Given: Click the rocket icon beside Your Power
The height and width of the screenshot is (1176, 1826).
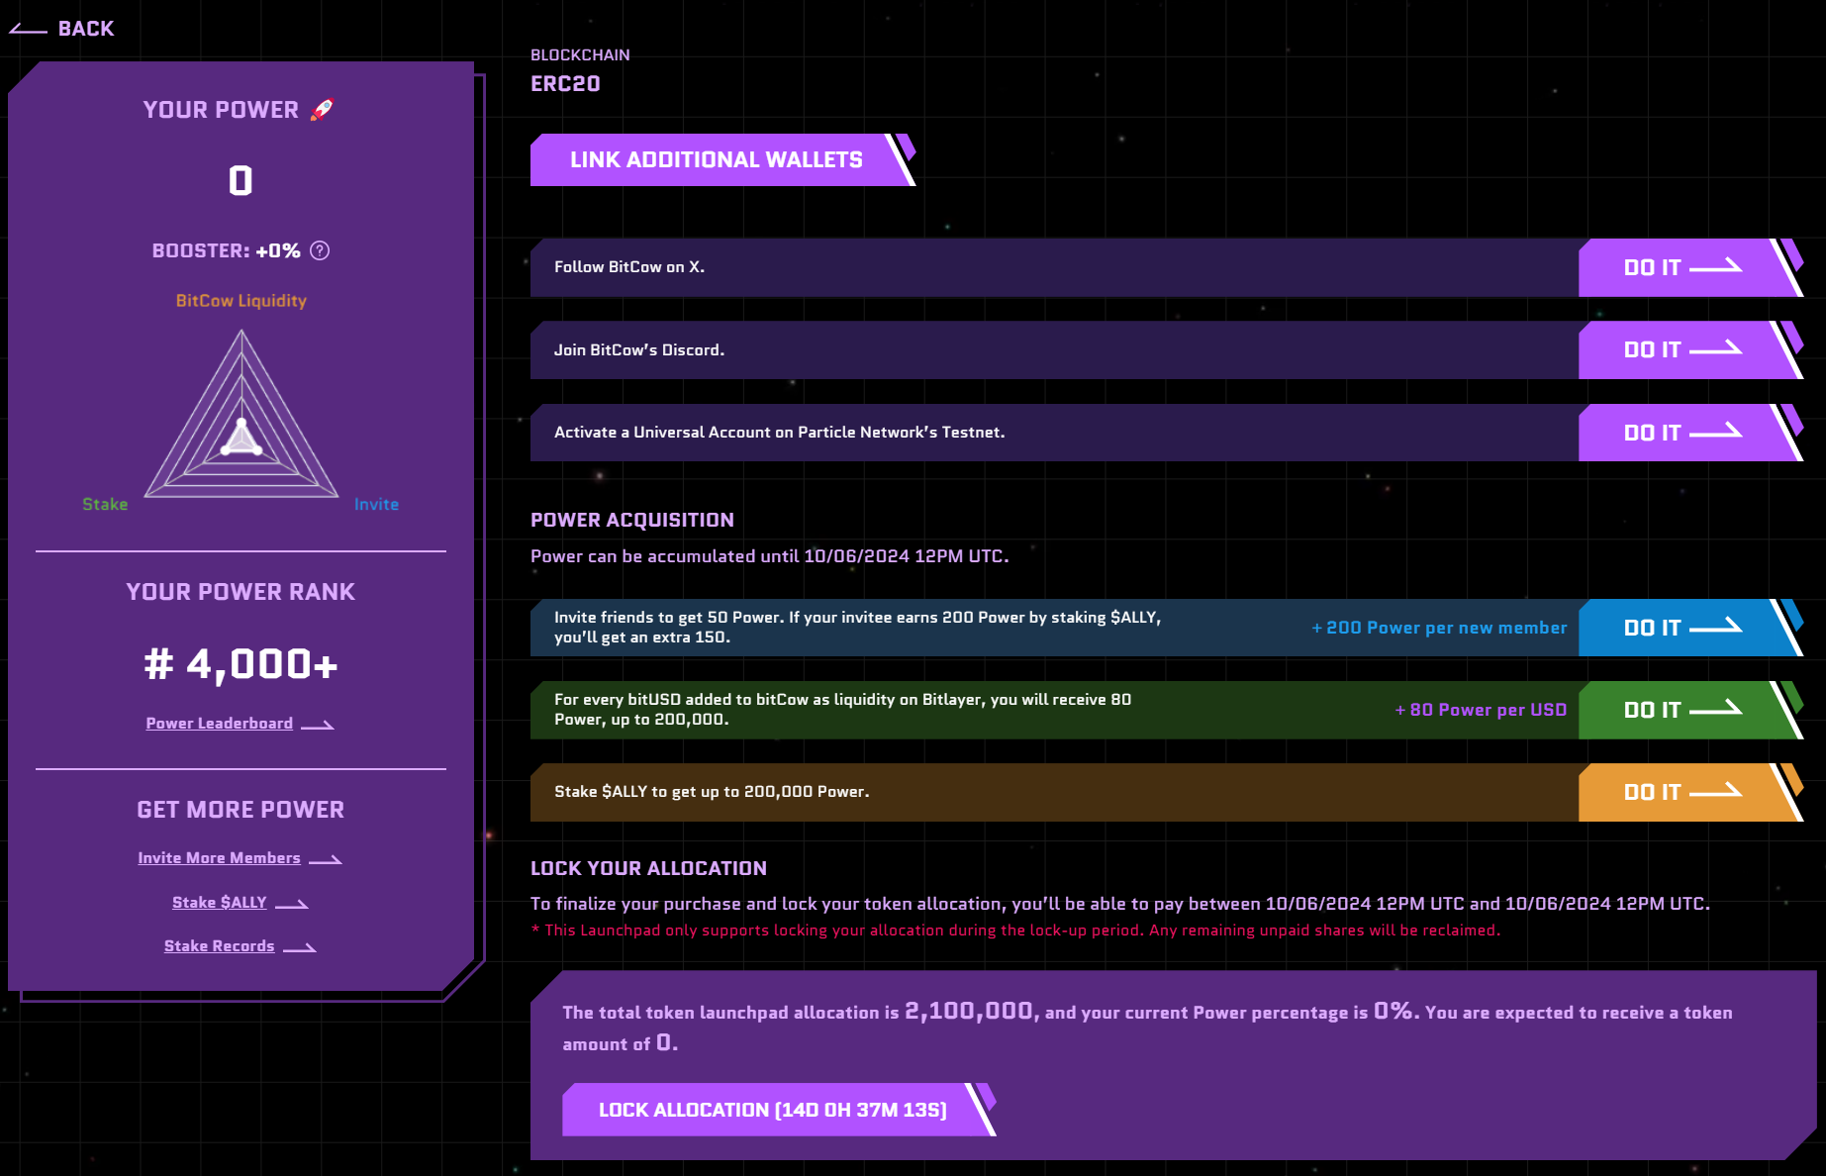Looking at the screenshot, I should [x=322, y=109].
